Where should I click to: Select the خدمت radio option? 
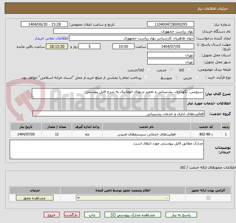point(171,70)
